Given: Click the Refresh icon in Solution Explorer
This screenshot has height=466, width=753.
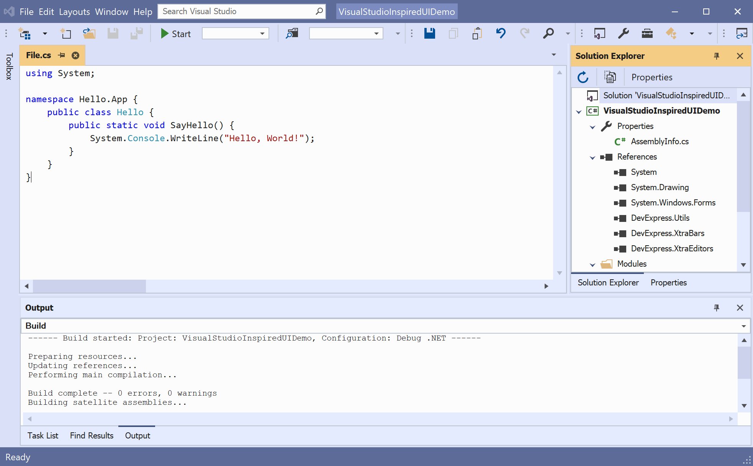Looking at the screenshot, I should point(583,77).
